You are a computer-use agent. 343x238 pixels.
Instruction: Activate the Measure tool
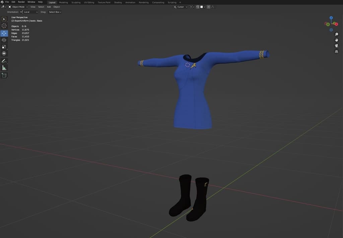pos(4,68)
